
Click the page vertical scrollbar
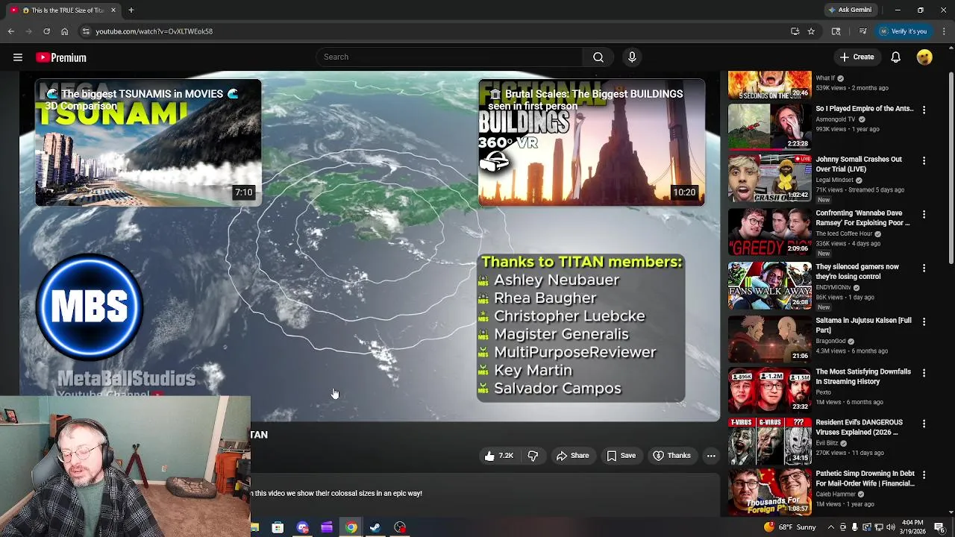(951, 168)
